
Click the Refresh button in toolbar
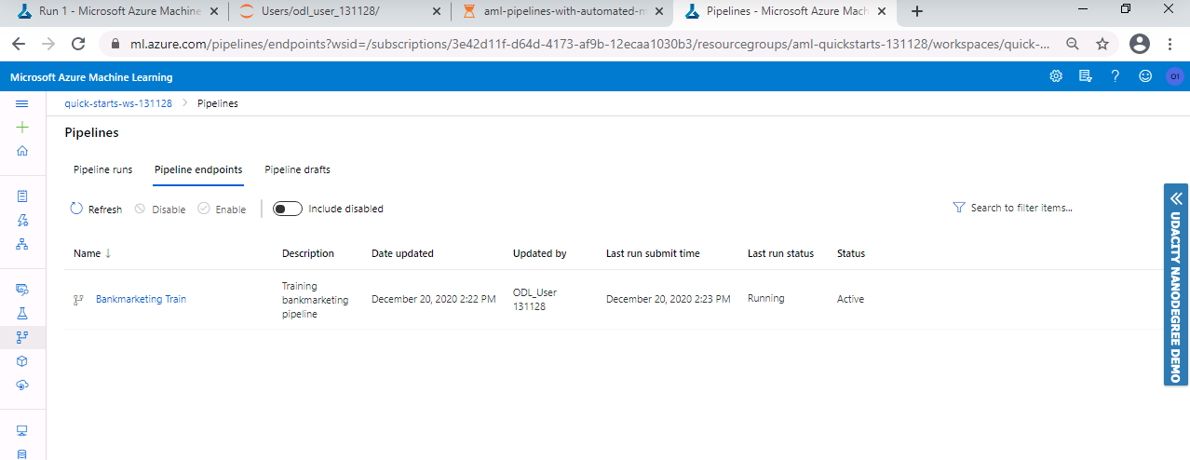[97, 209]
